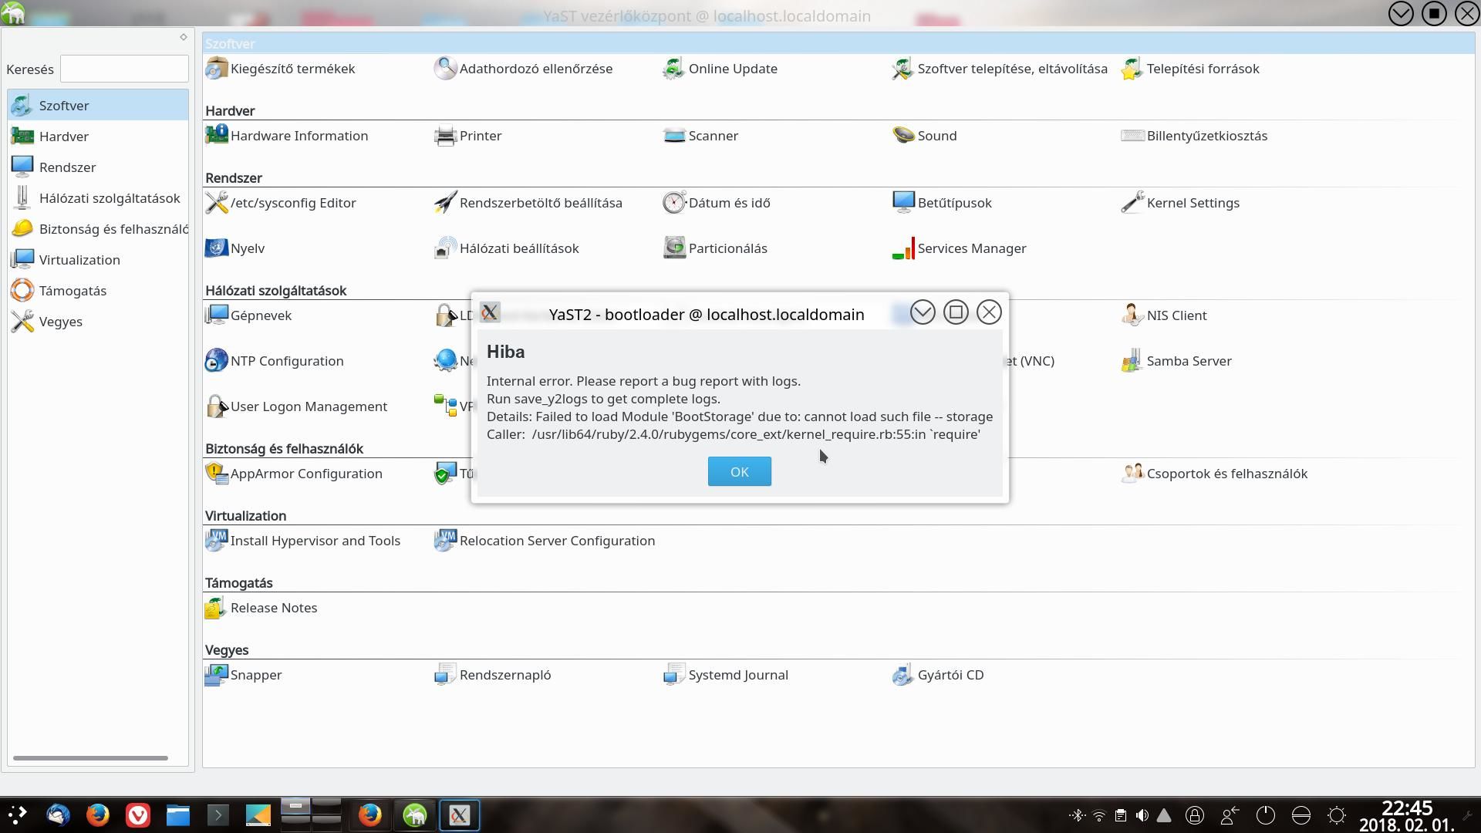Select Virtualization category in sidebar
1481x833 pixels.
tap(79, 260)
